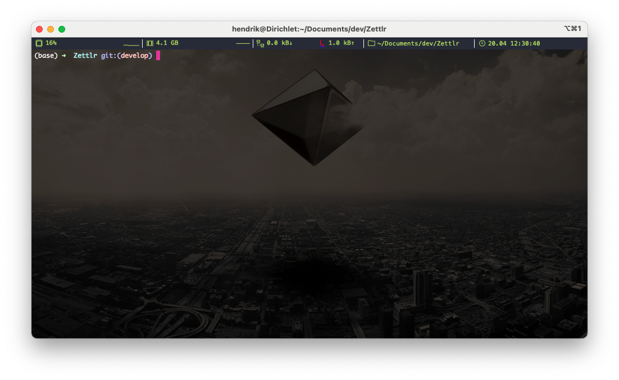Click the yellow minimize window button

[x=51, y=29]
